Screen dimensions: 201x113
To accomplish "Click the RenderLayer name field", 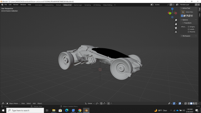I will click(187, 5).
